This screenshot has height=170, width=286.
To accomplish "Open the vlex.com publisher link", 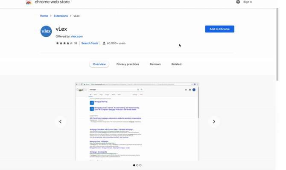I will pyautogui.click(x=77, y=36).
